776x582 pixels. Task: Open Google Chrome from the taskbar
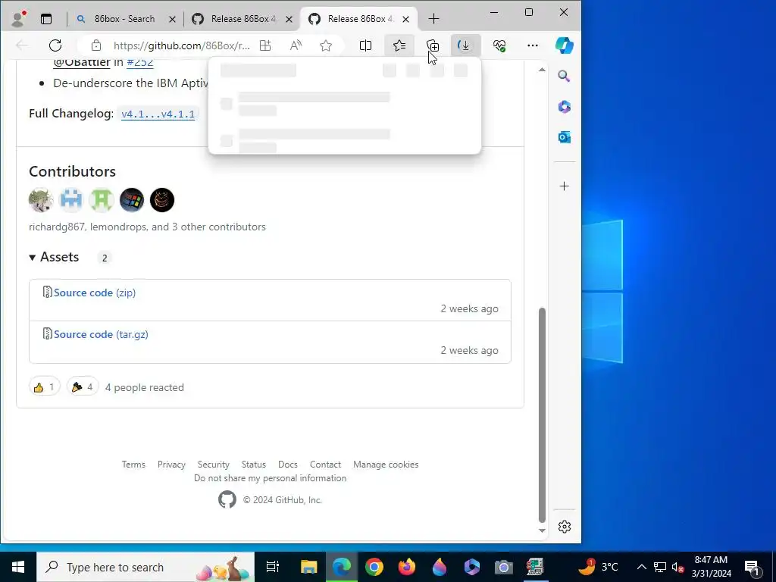tap(374, 567)
